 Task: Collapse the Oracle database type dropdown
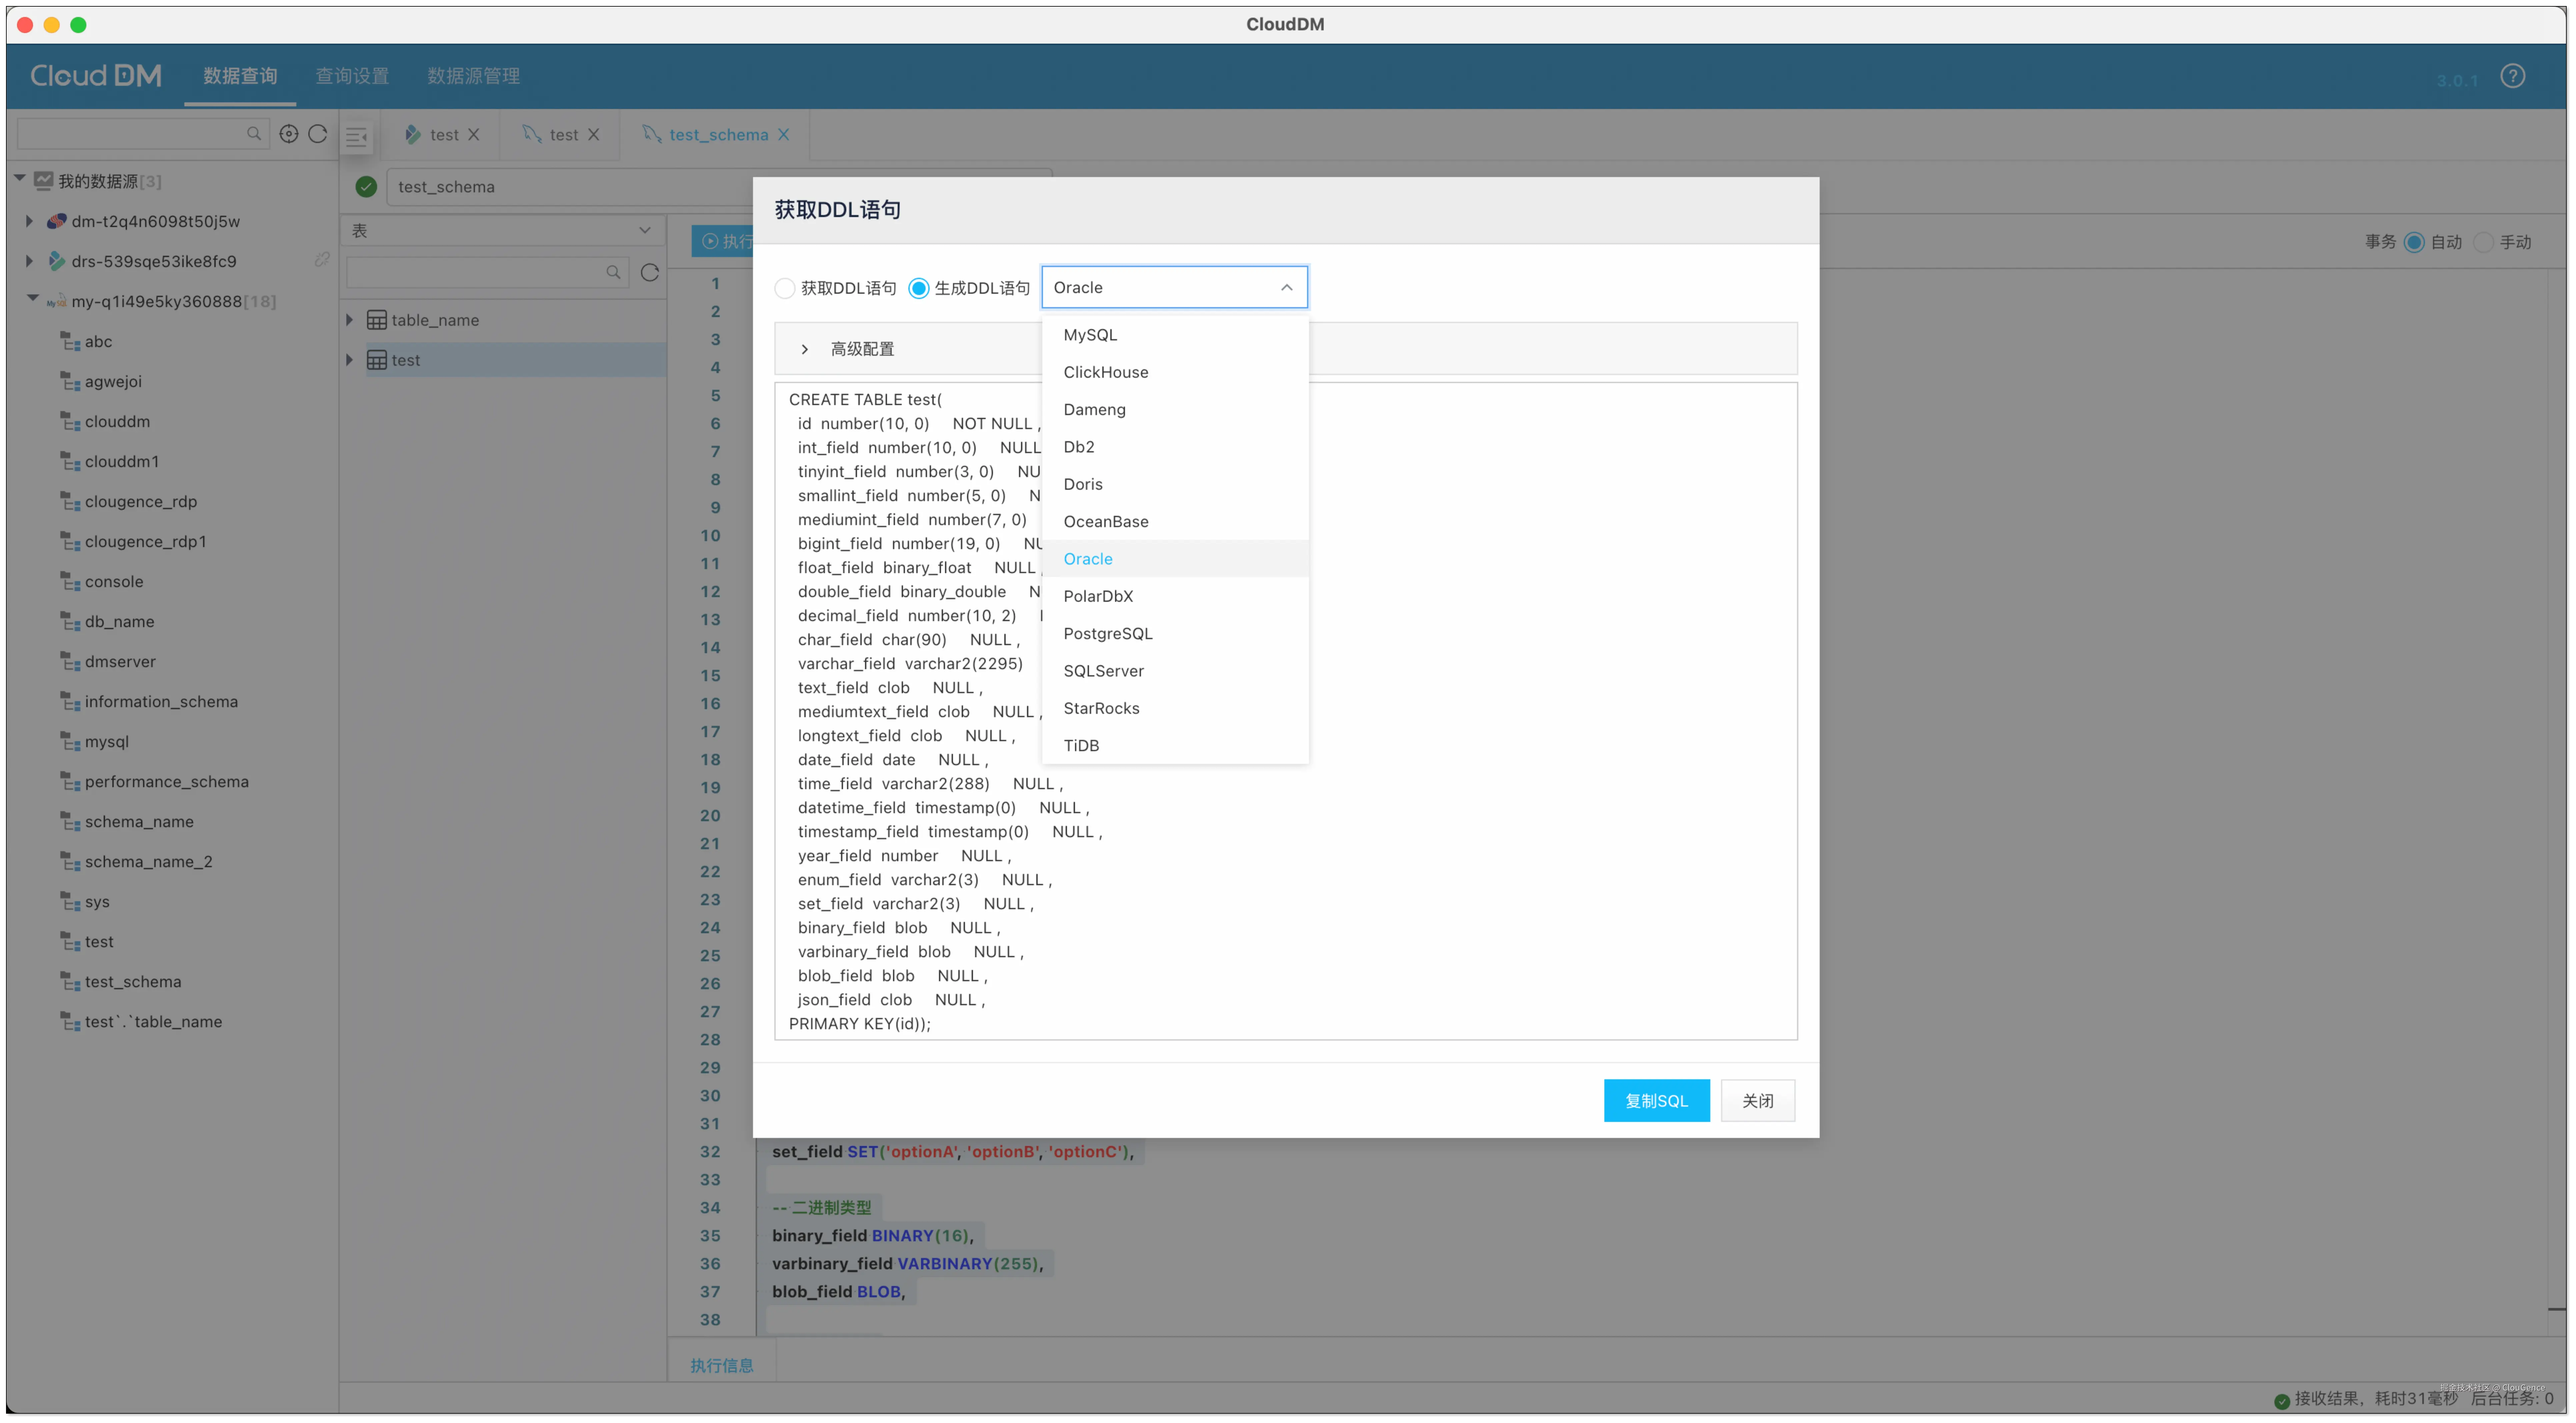pyautogui.click(x=1286, y=287)
